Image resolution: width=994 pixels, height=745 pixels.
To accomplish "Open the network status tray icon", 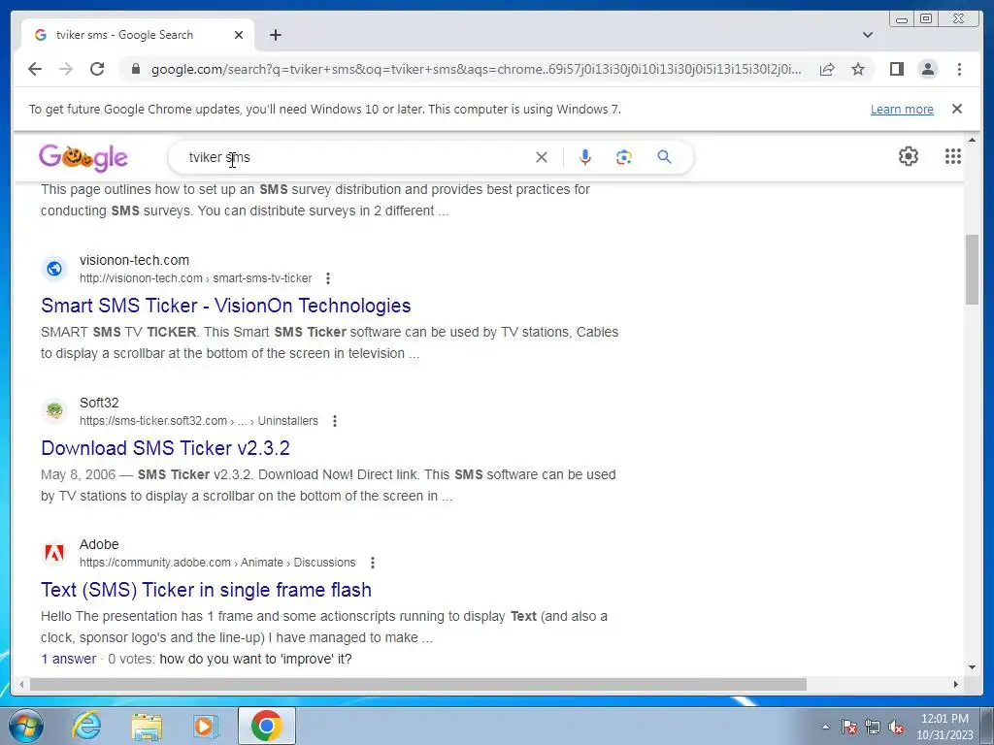I will click(x=873, y=727).
